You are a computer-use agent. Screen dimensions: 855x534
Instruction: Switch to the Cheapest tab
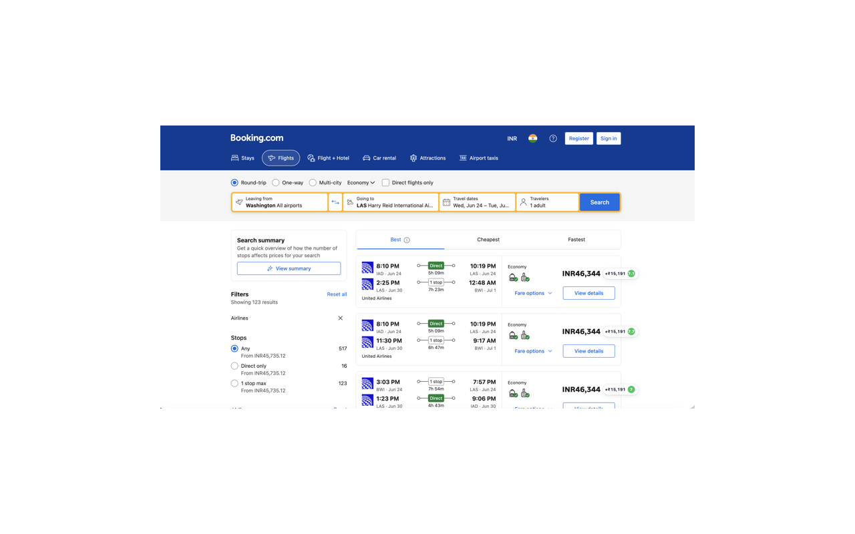[488, 240]
